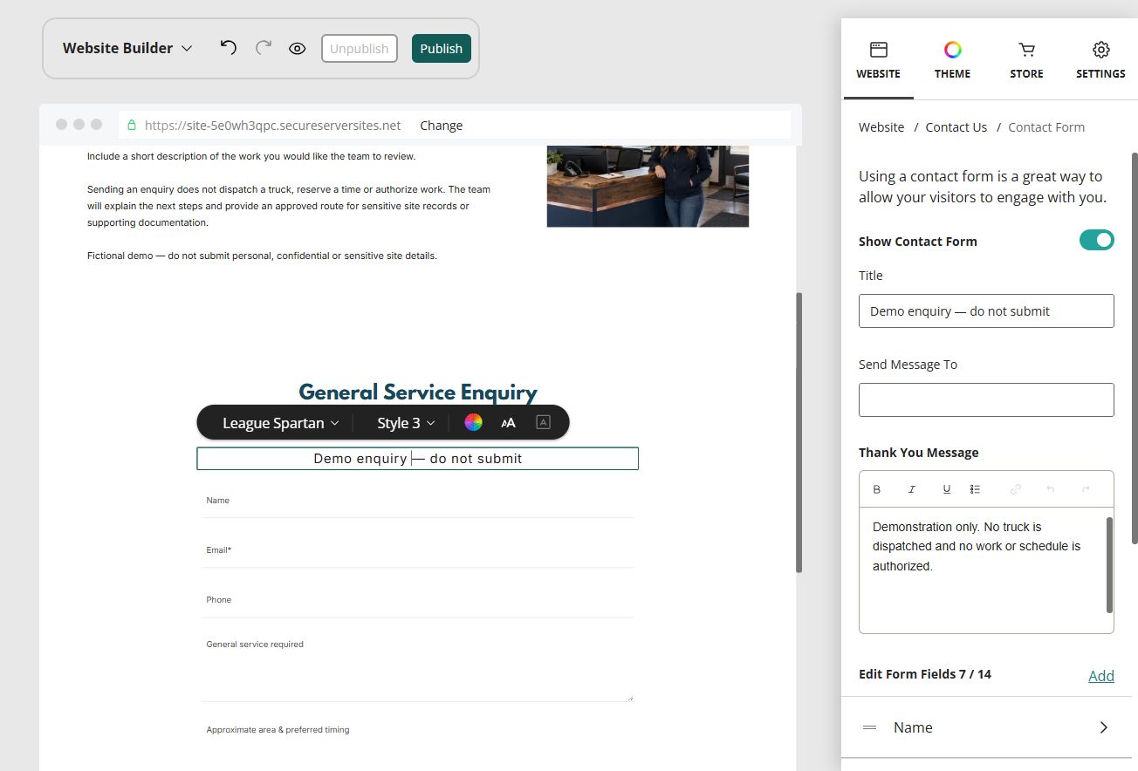Click the Send Message To input field
The height and width of the screenshot is (771, 1138).
click(x=986, y=399)
